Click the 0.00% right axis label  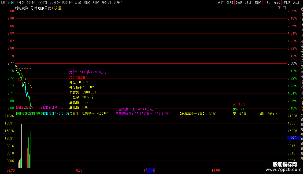pyautogui.click(x=292, y=63)
